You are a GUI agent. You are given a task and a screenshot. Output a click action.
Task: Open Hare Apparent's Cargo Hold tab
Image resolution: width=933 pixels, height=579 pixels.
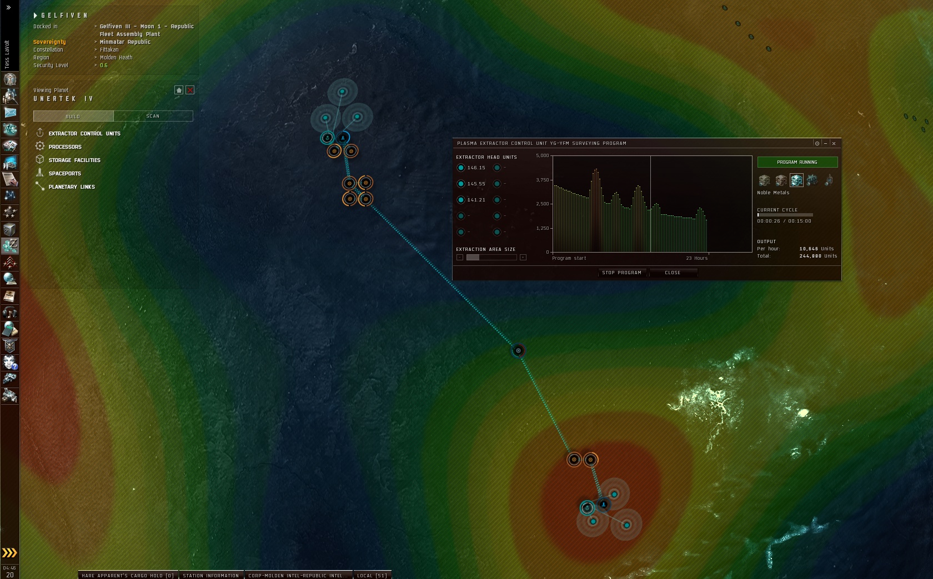point(128,575)
